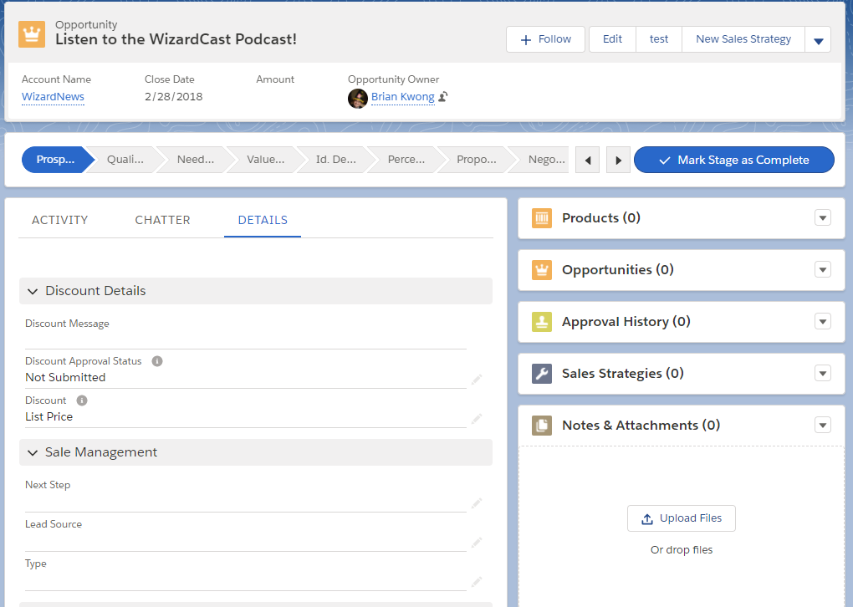The width and height of the screenshot is (853, 607).
Task: Select the Perception Analysis stage
Action: [406, 160]
